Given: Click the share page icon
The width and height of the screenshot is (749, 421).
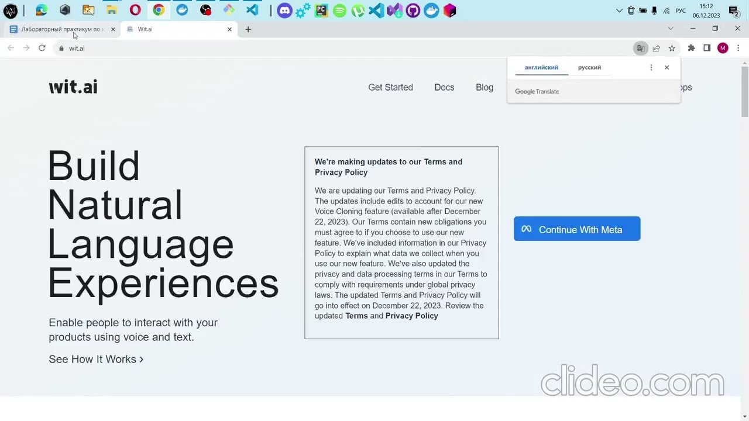Looking at the screenshot, I should pos(657,49).
